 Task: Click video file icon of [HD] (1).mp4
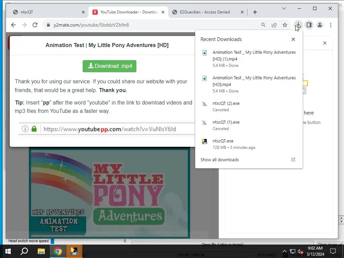[205, 53]
